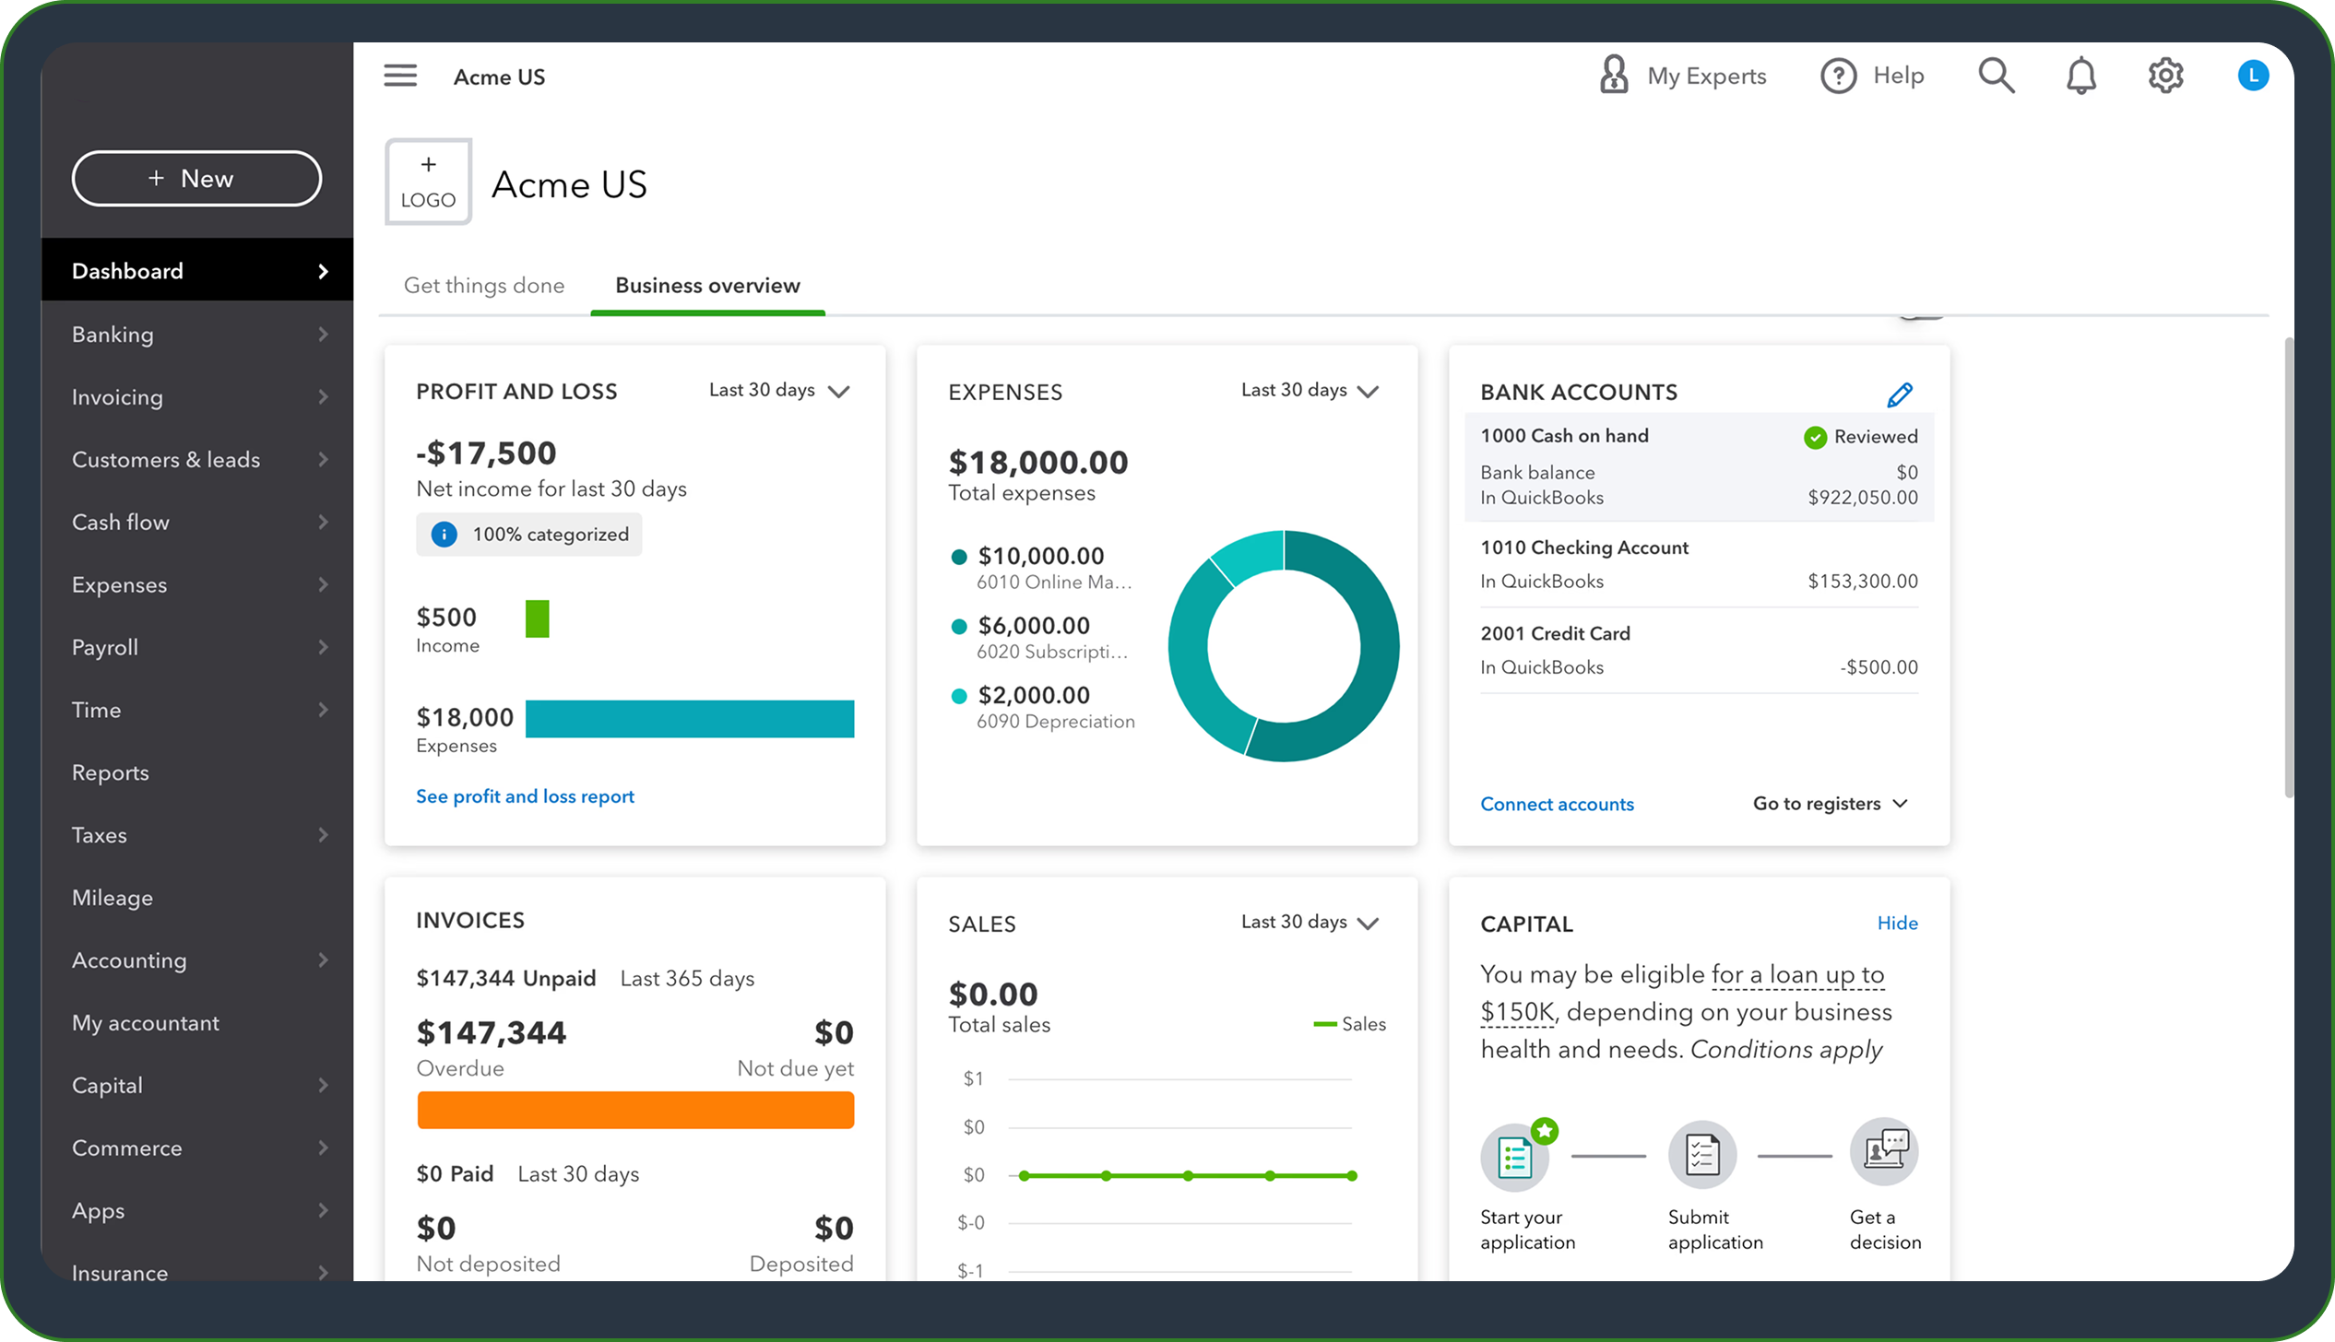
Task: Expand the Taxes submenu chevron
Action: (323, 836)
